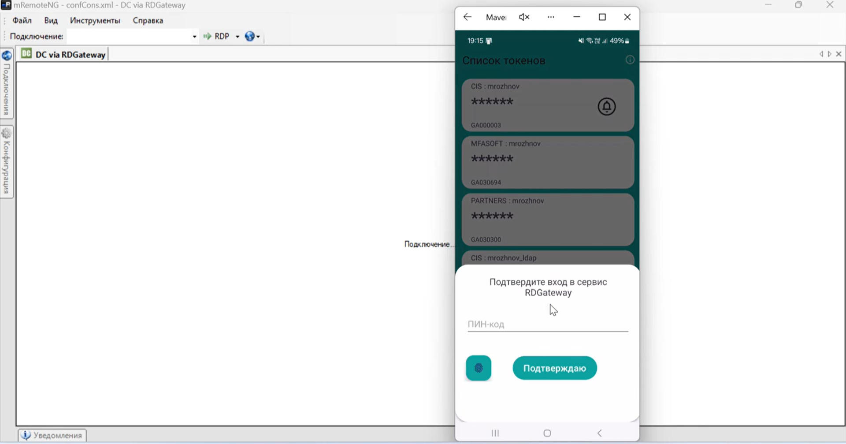
Task: Open the Файл menu
Action: point(22,21)
